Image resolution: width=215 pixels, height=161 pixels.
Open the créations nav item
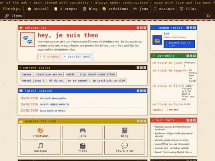pos(115,9)
